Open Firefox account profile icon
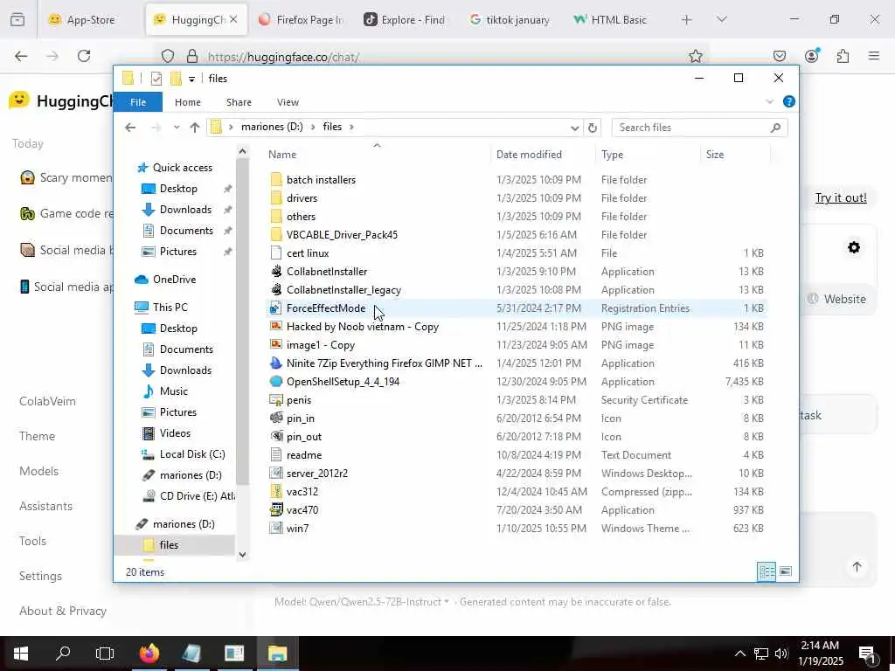895x671 pixels. pyautogui.click(x=812, y=56)
